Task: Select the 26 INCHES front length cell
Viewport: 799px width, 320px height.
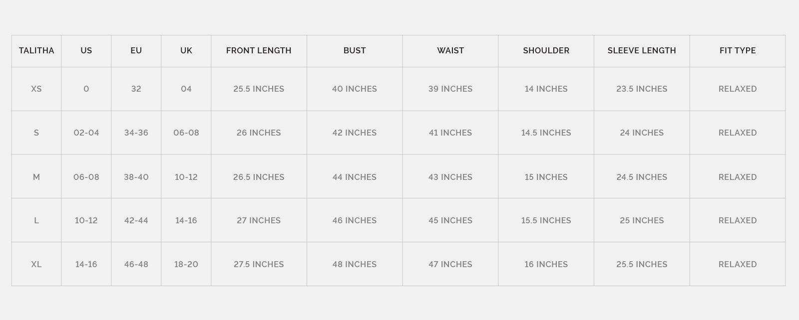Action: pos(259,133)
